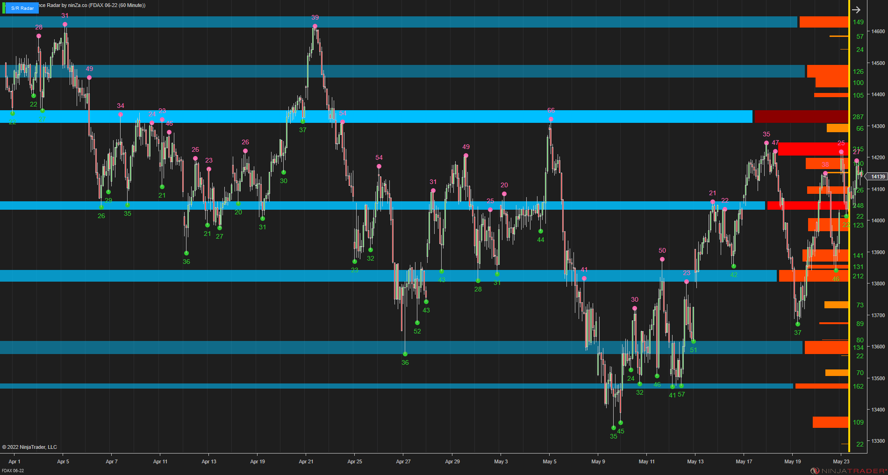
Task: Click the pink marker labeled 39 at the chart top
Action: click(x=315, y=26)
